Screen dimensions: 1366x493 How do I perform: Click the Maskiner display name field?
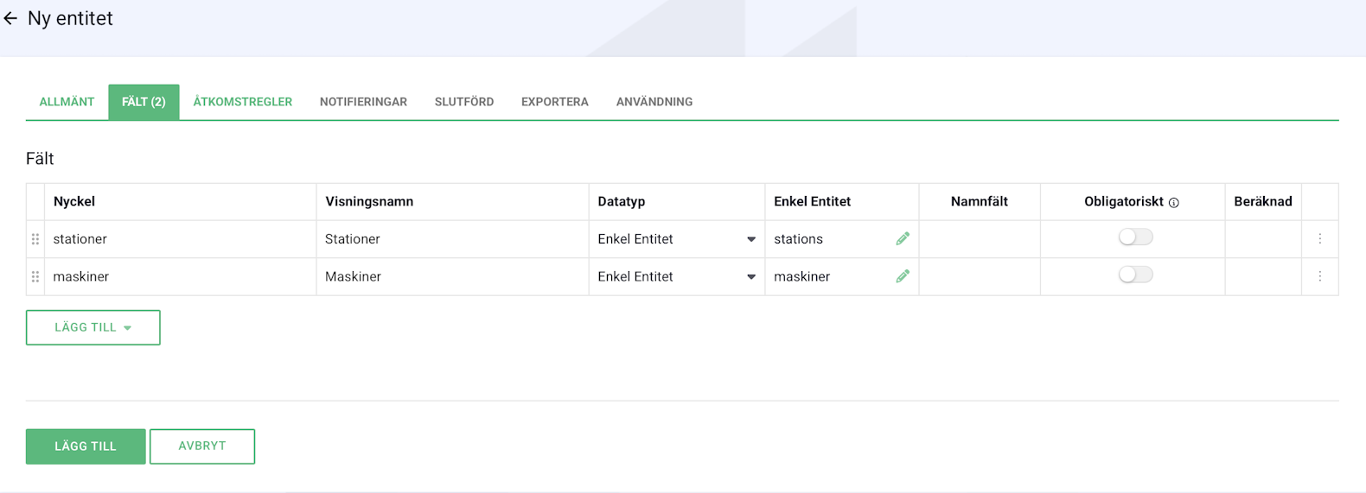tap(452, 277)
